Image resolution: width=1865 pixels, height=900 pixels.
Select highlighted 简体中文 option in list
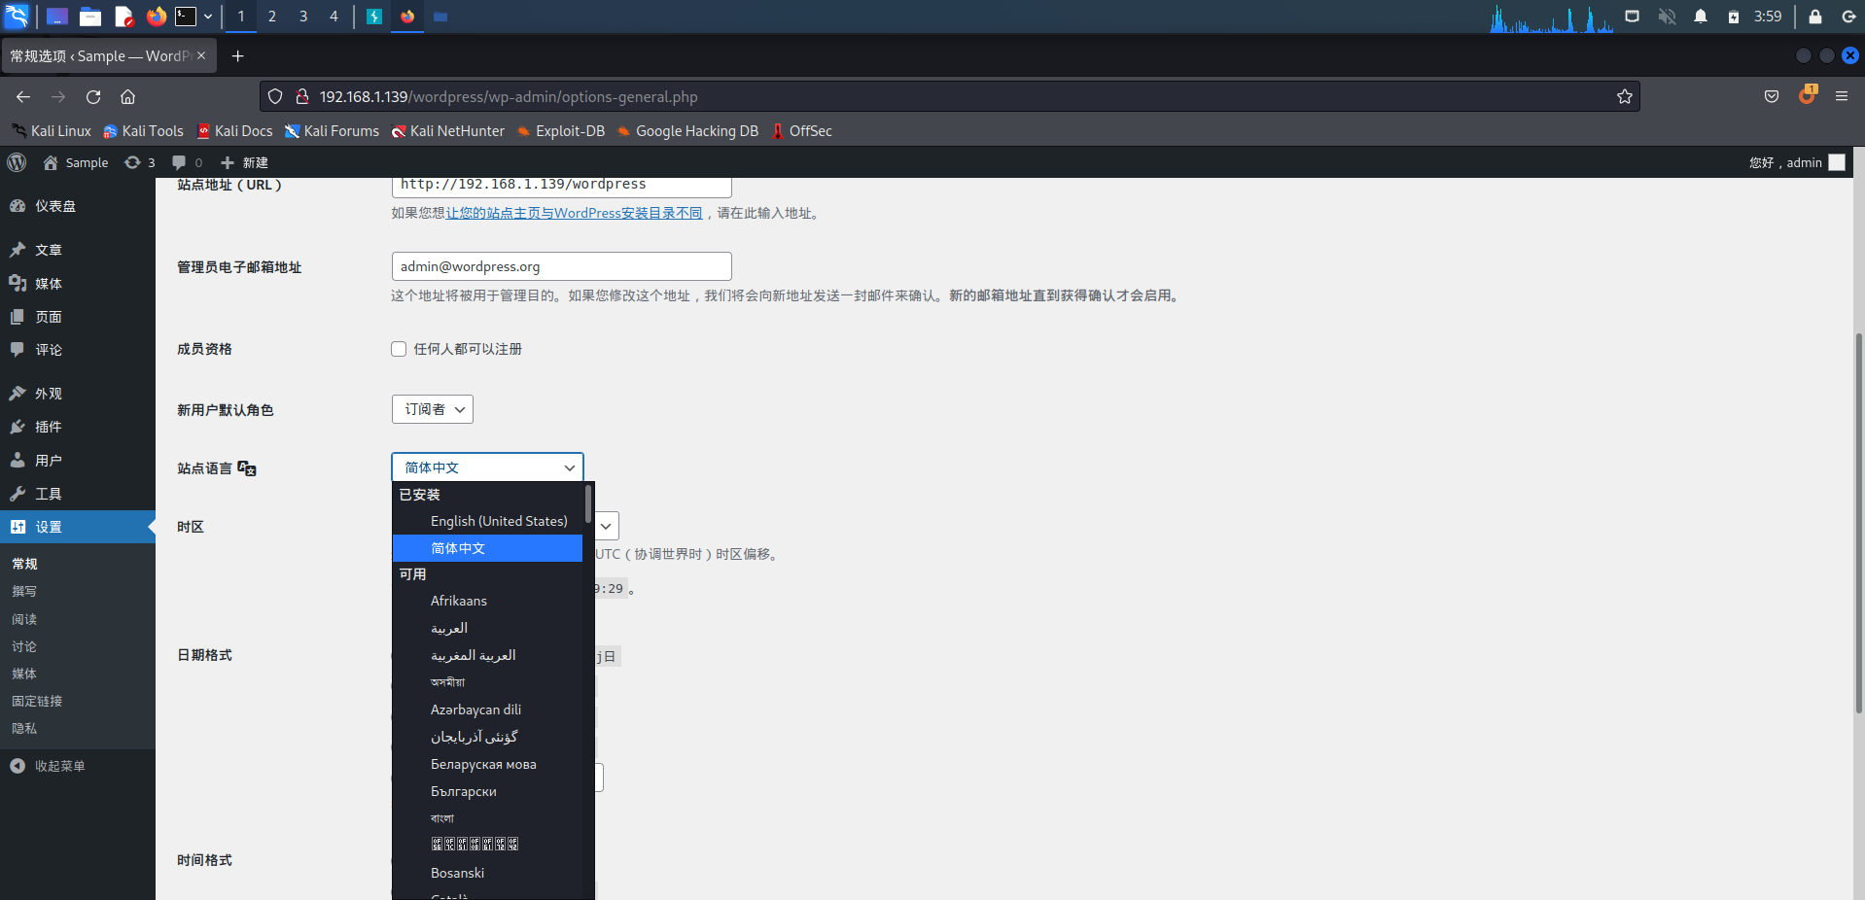tap(488, 548)
